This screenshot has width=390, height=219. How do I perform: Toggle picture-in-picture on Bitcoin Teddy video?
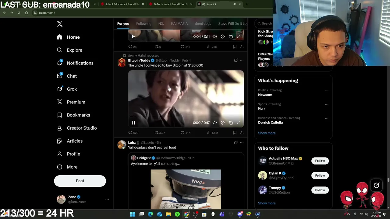pos(231,123)
